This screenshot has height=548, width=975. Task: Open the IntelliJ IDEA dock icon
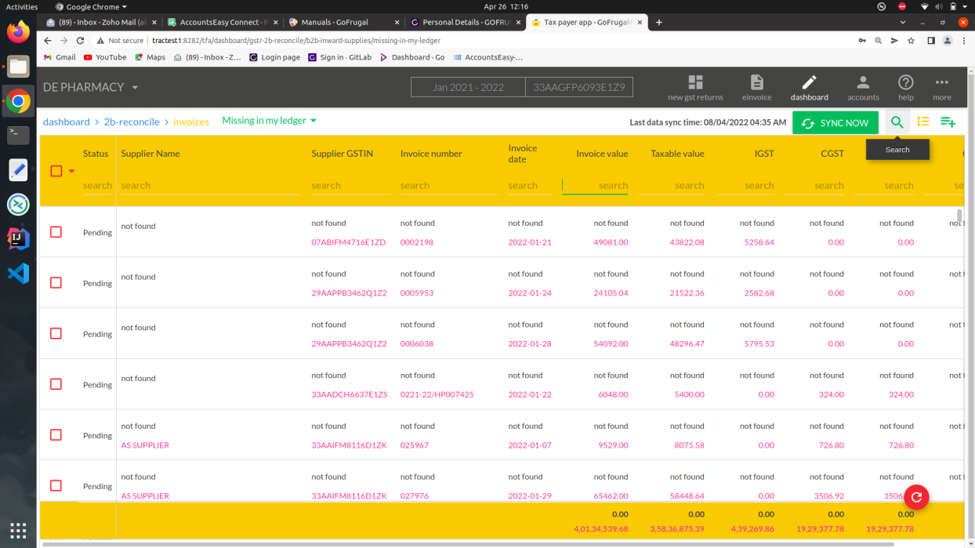pyautogui.click(x=18, y=238)
